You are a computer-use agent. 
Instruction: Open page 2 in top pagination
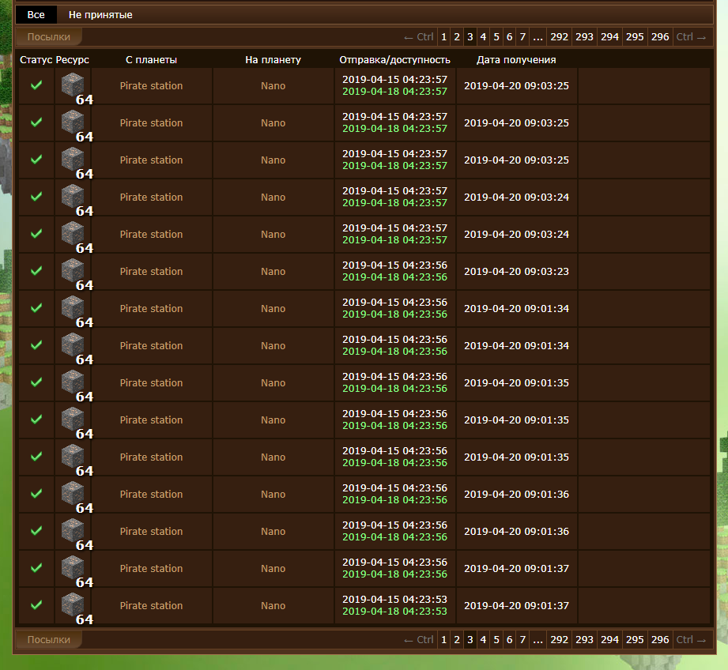(x=457, y=36)
